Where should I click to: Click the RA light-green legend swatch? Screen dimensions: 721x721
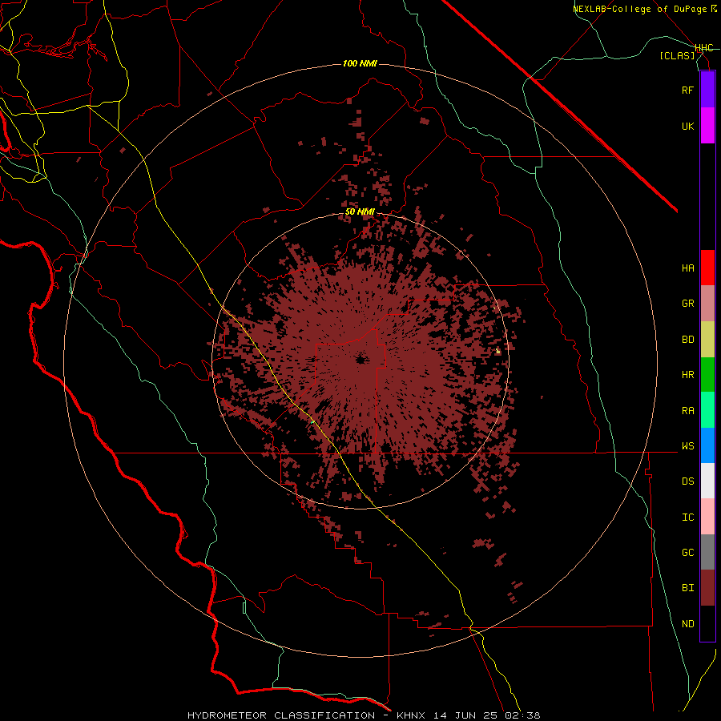707,410
